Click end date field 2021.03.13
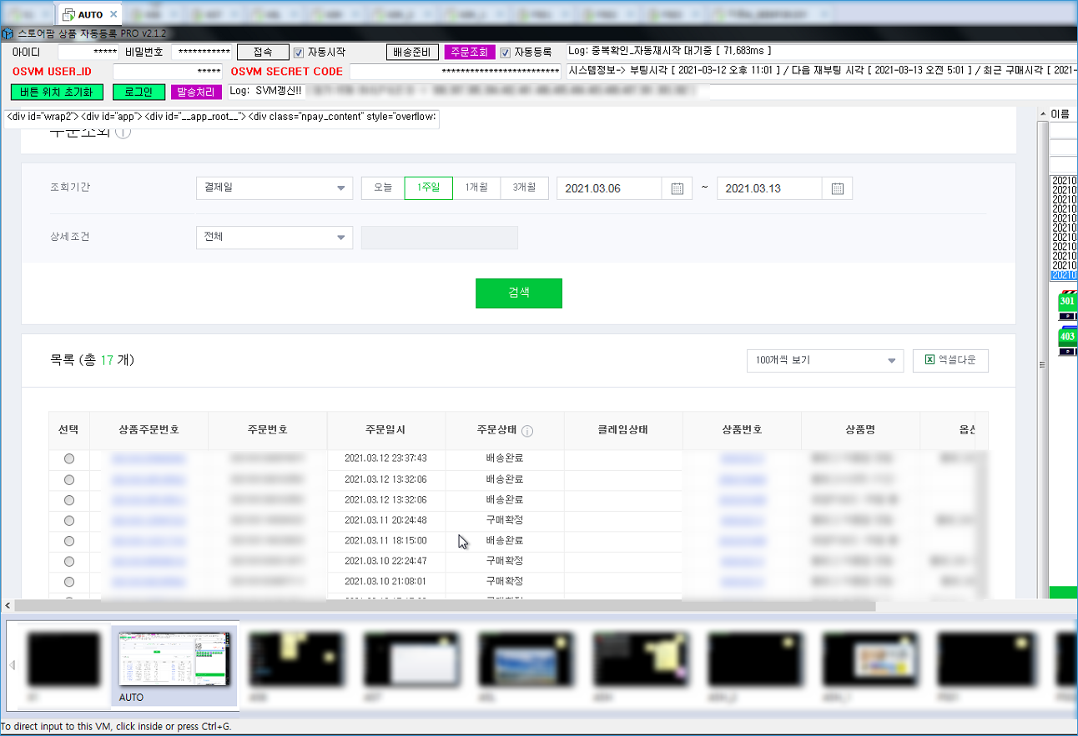The height and width of the screenshot is (736, 1078). 770,188
